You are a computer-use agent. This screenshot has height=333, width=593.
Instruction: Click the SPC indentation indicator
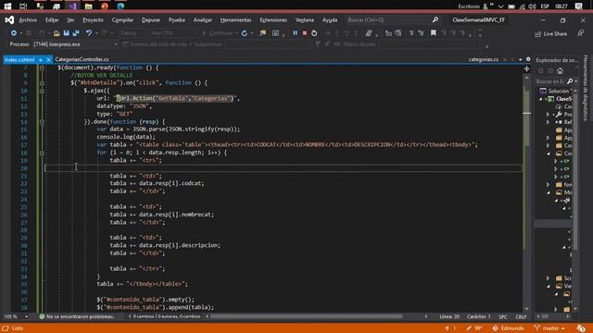(502, 316)
